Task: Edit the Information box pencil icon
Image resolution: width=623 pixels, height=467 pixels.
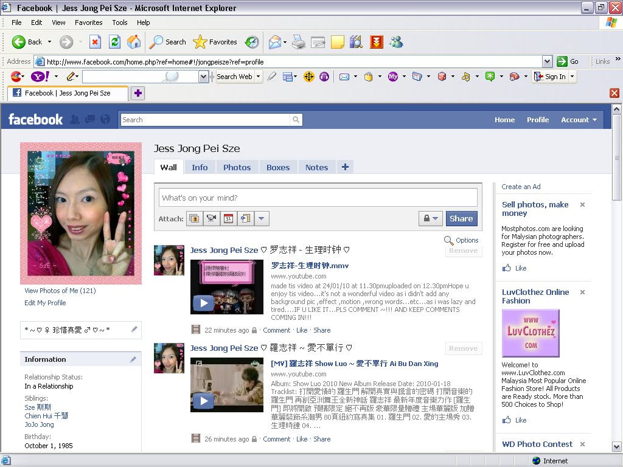Action: point(133,359)
